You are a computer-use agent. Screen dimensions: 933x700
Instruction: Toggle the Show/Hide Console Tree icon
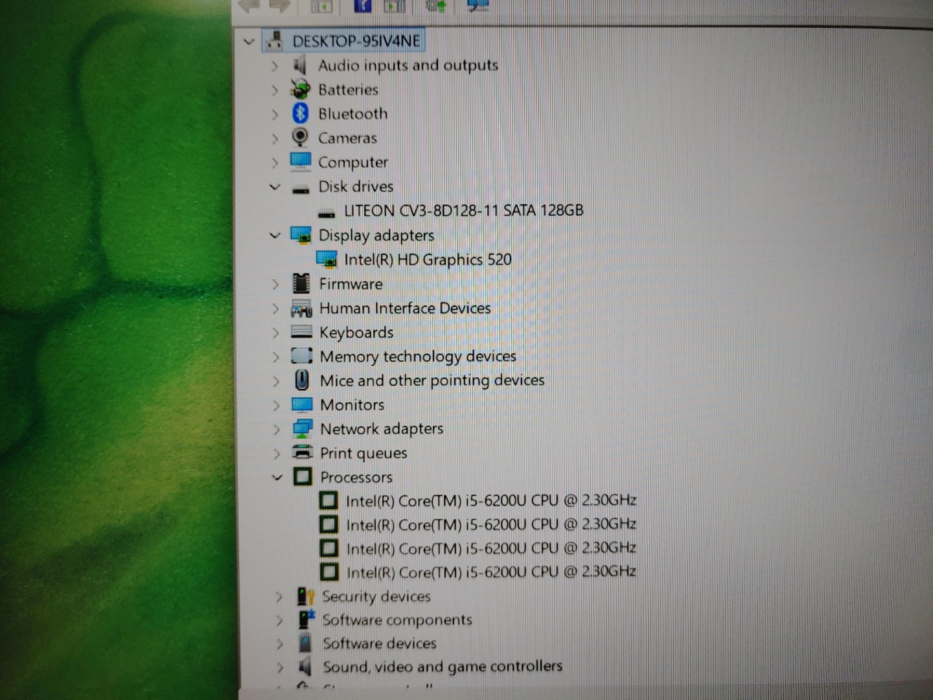tap(320, 6)
